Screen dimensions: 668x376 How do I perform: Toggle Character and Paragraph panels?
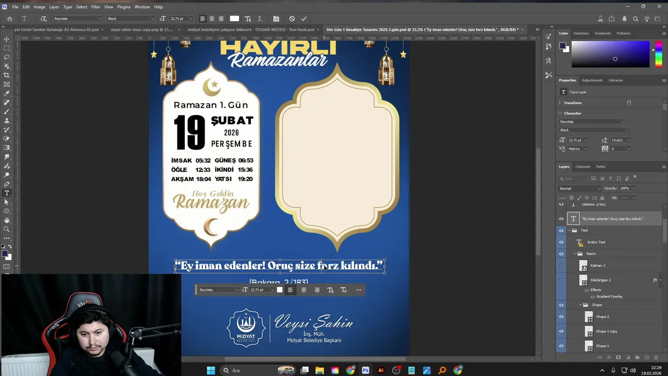(x=276, y=19)
